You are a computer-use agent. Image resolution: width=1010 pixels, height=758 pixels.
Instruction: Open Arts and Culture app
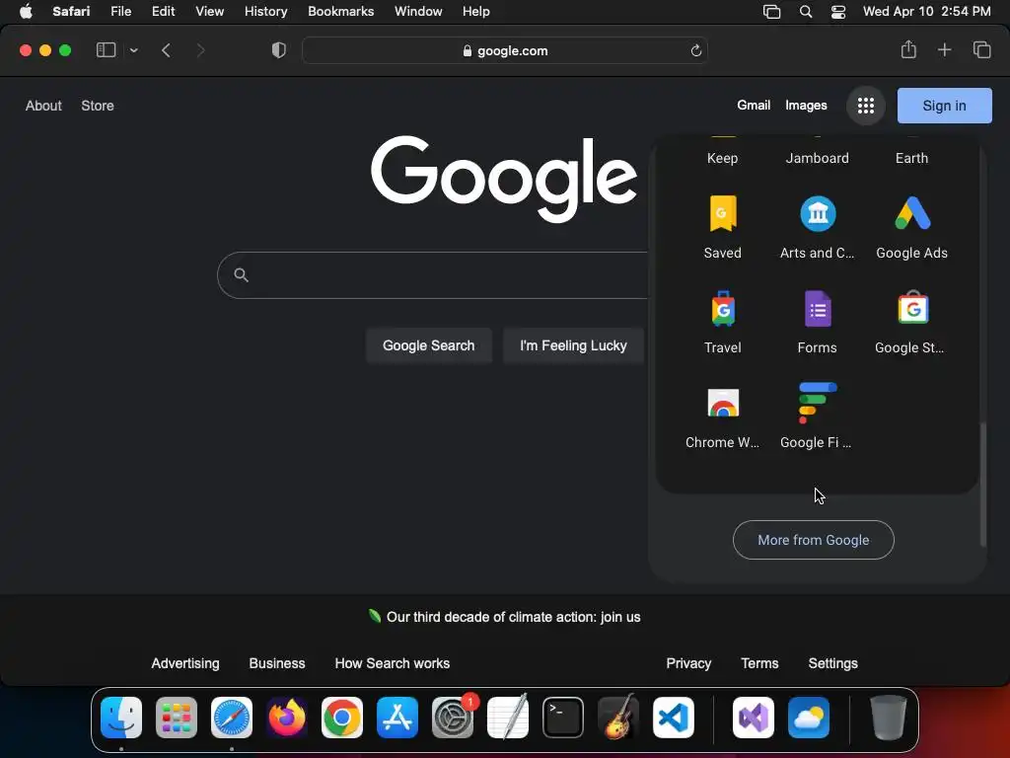click(817, 227)
